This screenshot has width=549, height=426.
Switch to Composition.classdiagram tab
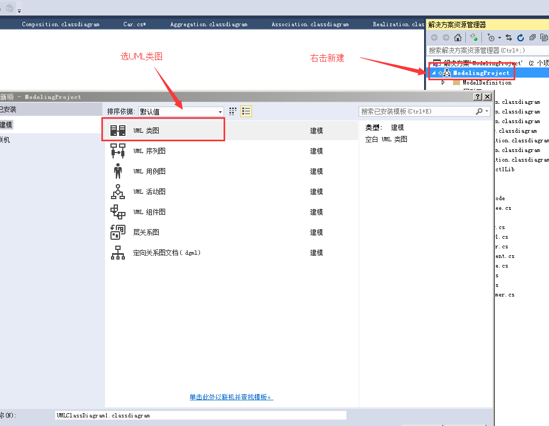point(61,24)
